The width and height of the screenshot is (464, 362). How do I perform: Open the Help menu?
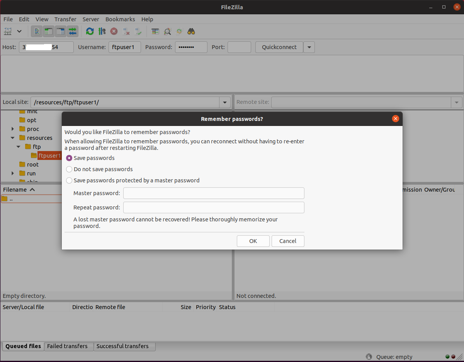click(x=147, y=19)
